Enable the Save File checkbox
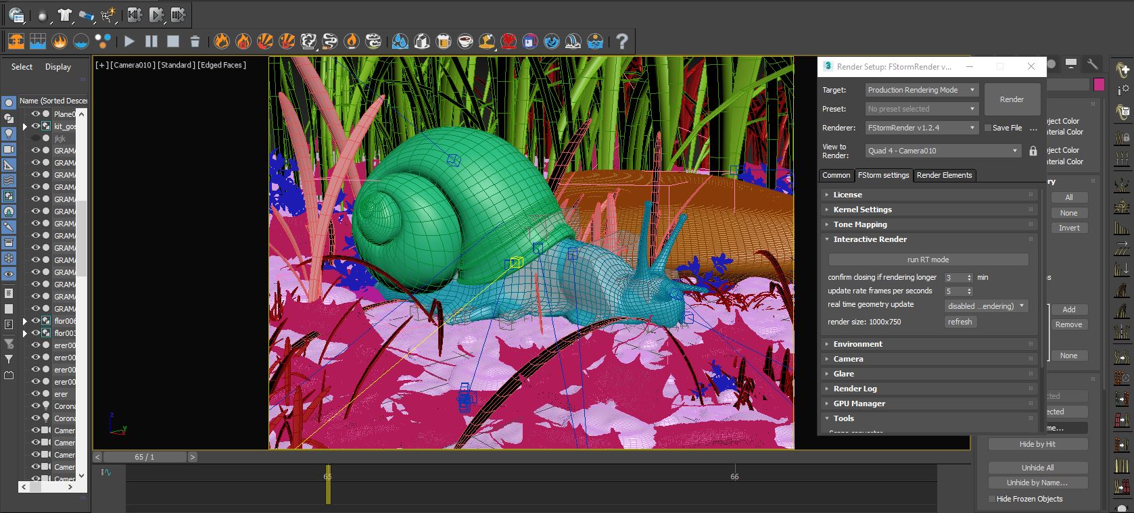 [988, 128]
